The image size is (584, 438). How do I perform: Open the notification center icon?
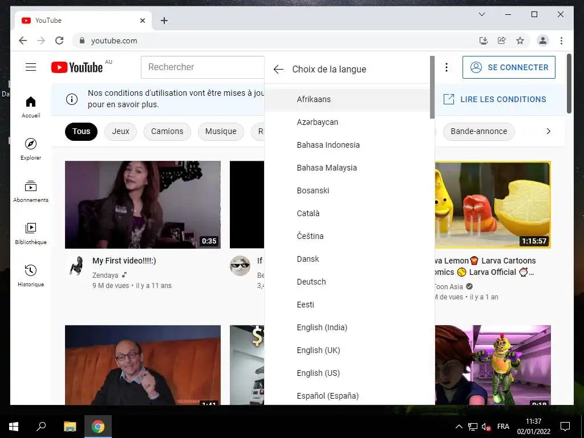click(565, 427)
